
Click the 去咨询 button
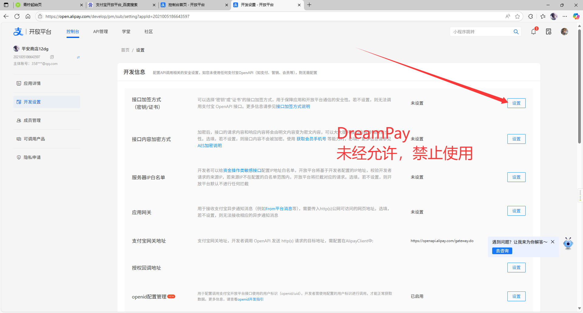(502, 251)
